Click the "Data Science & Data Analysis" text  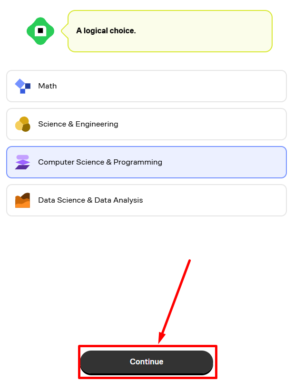coord(90,200)
